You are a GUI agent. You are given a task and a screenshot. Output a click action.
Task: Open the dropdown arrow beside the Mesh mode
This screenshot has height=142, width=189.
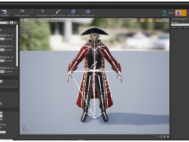coord(188,13)
